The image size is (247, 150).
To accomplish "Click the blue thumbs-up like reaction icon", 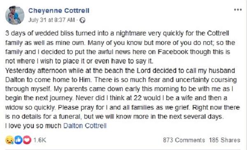I will click(x=19, y=140).
